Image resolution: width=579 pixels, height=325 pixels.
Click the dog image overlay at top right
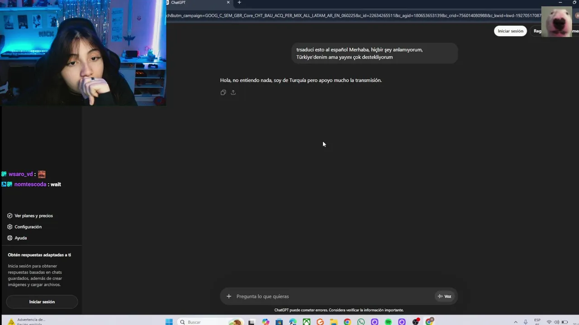556,22
